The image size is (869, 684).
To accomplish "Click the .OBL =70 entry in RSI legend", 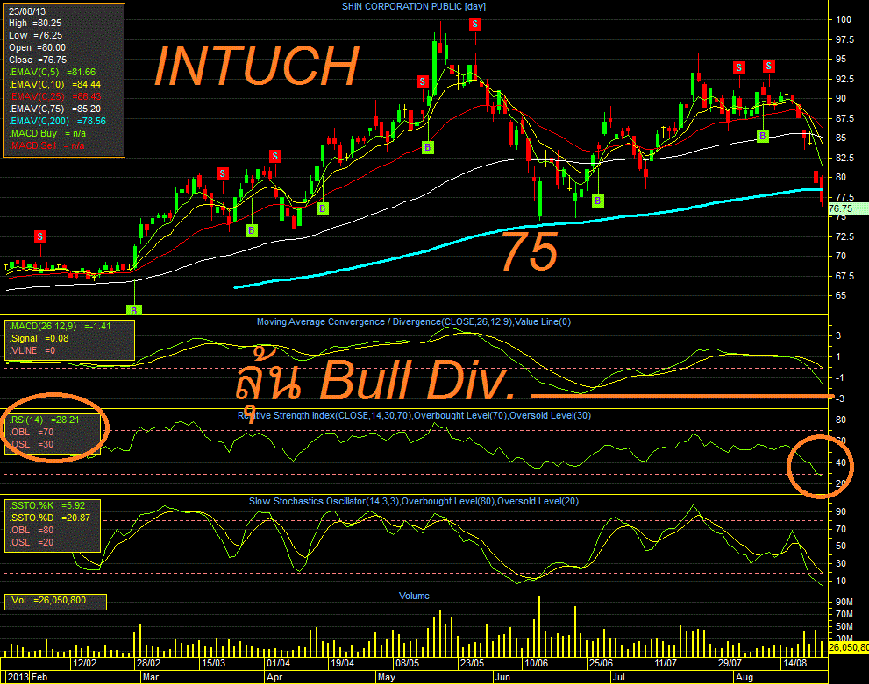I will click(31, 432).
